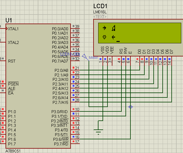Select the P3.7/RD pin label
The image size is (183, 153).
coord(61,144)
